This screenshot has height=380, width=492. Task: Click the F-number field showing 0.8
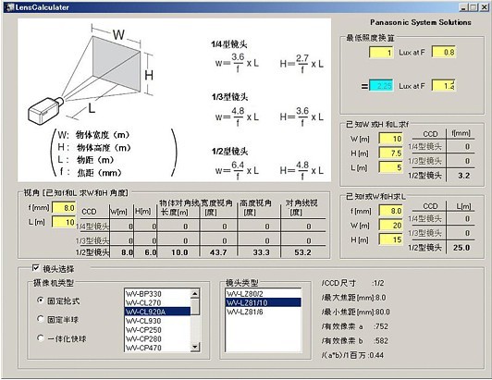point(443,52)
